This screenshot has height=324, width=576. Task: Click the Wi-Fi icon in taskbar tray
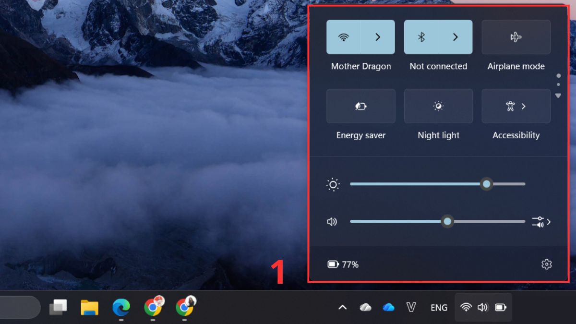click(x=466, y=307)
